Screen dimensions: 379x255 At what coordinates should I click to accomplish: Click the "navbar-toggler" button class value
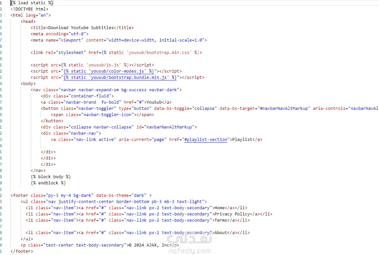[x=96, y=109]
